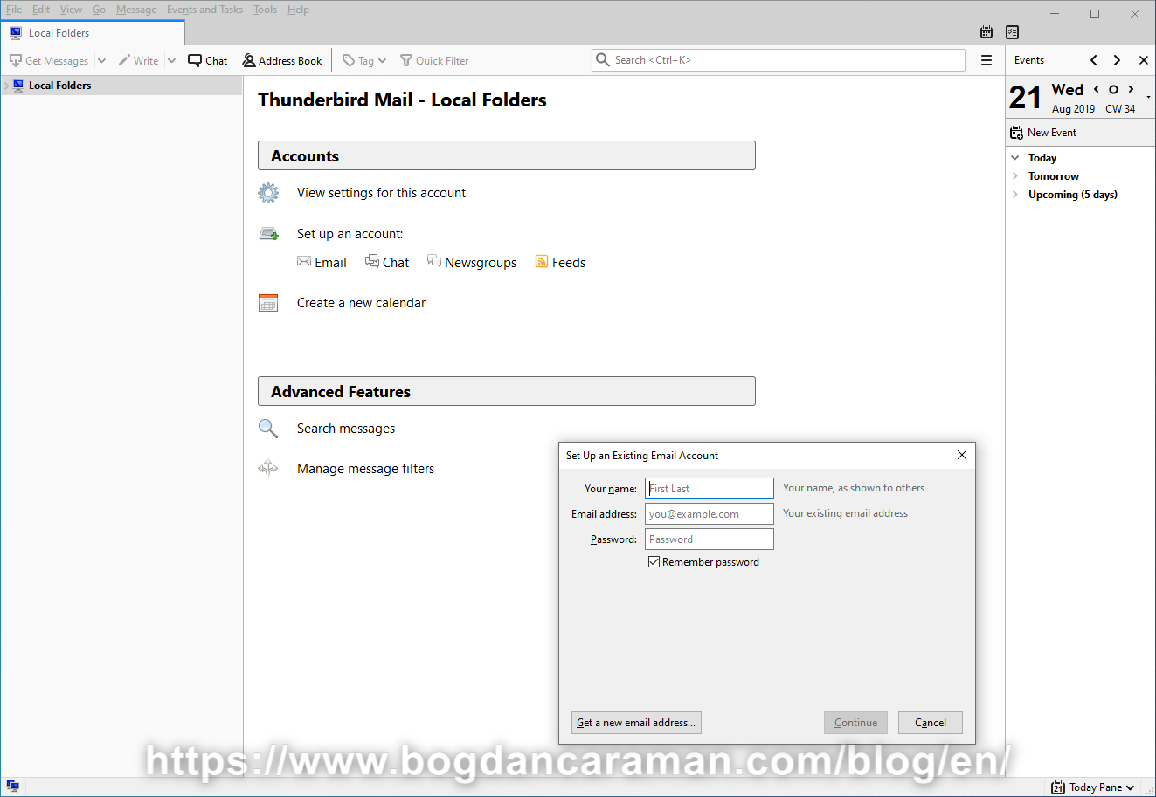This screenshot has width=1156, height=797.
Task: Expand the Upcoming (5 days) section
Action: (1015, 195)
